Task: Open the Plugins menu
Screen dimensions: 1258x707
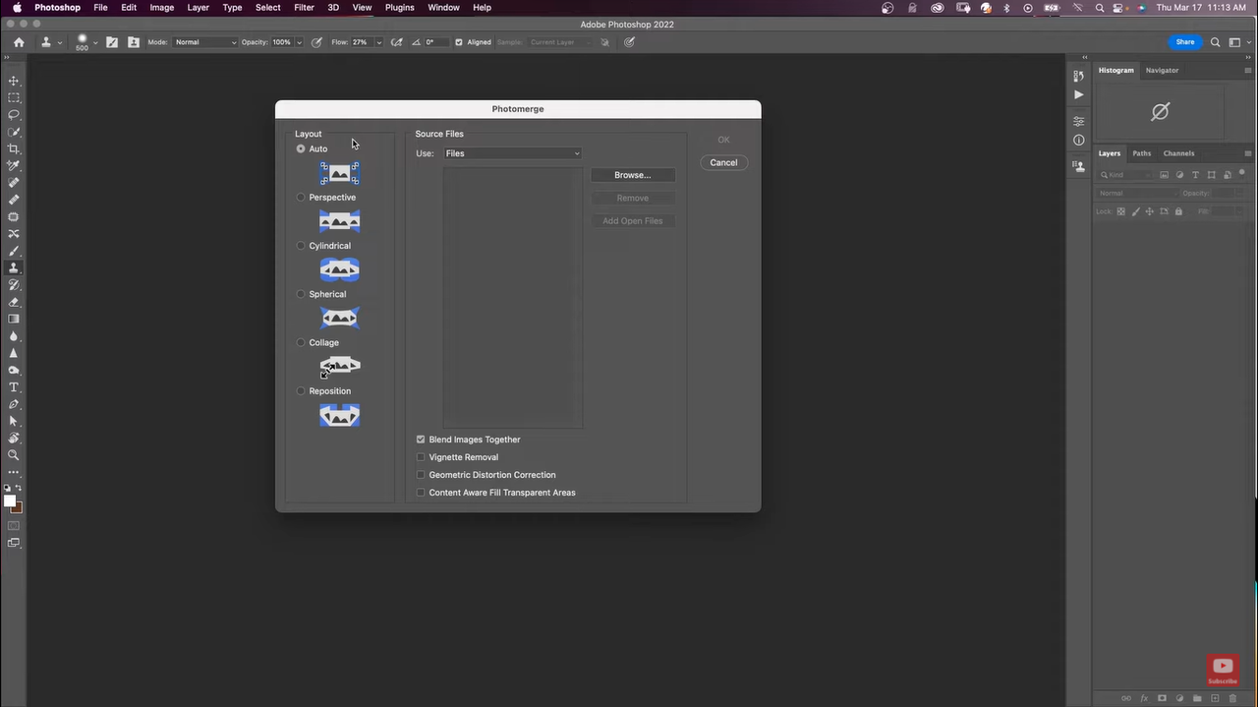Action: (399, 8)
